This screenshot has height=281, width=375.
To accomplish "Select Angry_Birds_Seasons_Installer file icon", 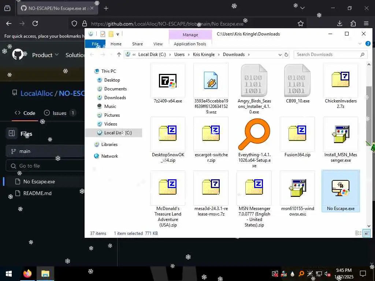I will pyautogui.click(x=254, y=80).
